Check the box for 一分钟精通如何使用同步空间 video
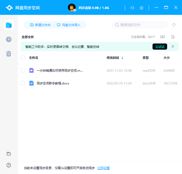The image size is (182, 174). coord(23,70)
